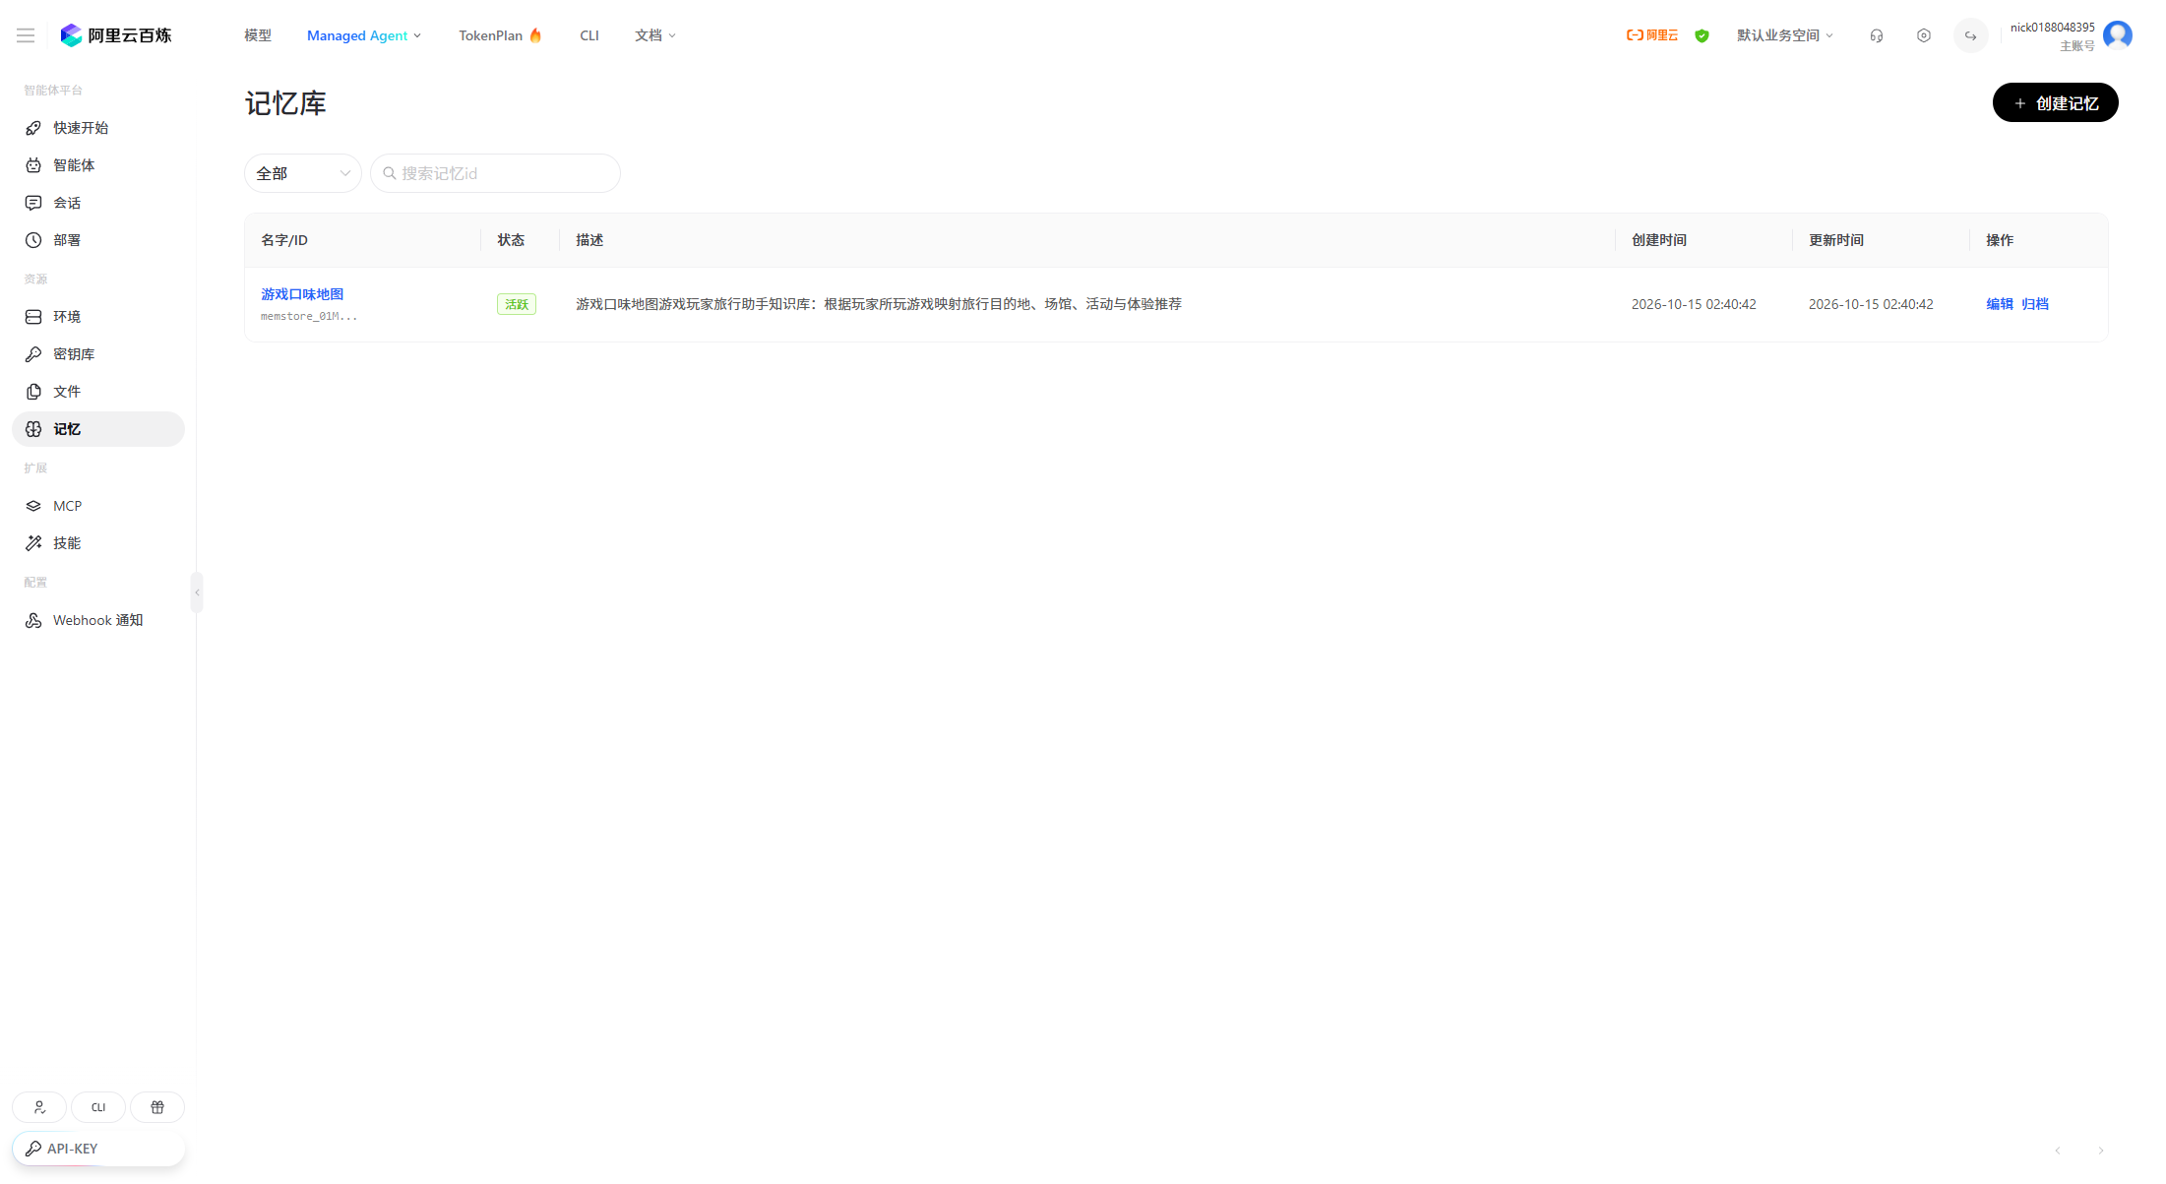Click the 记忆 brain icon
The width and height of the screenshot is (2166, 1184).
click(33, 429)
